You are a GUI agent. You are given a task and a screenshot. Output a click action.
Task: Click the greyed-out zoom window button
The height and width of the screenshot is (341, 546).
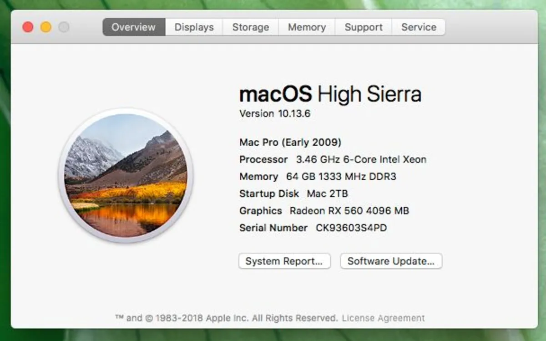click(64, 27)
